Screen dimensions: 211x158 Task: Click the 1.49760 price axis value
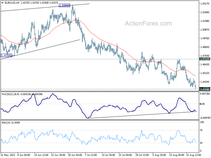(205, 38)
